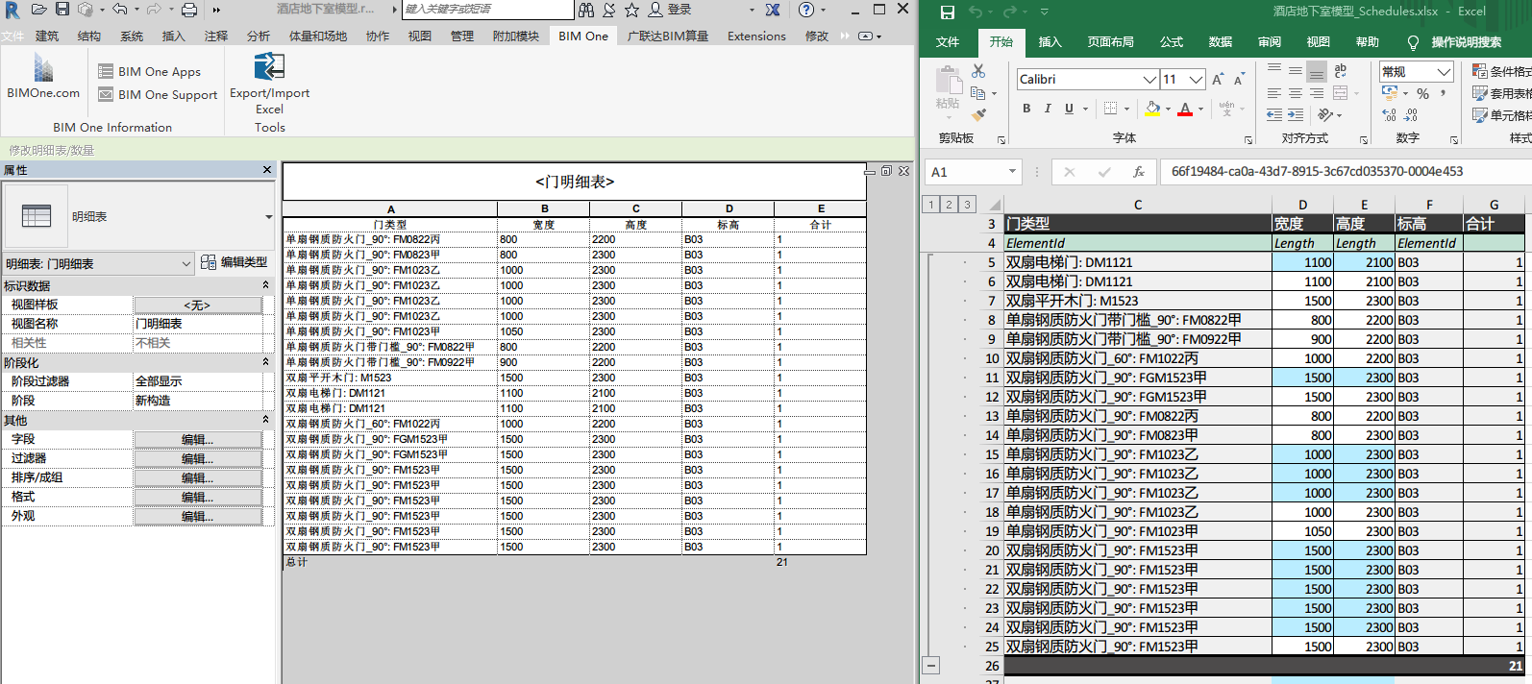Screen dimensions: 1532x684
Task: Toggle bottom vertical alignment in Excel
Action: [1317, 71]
